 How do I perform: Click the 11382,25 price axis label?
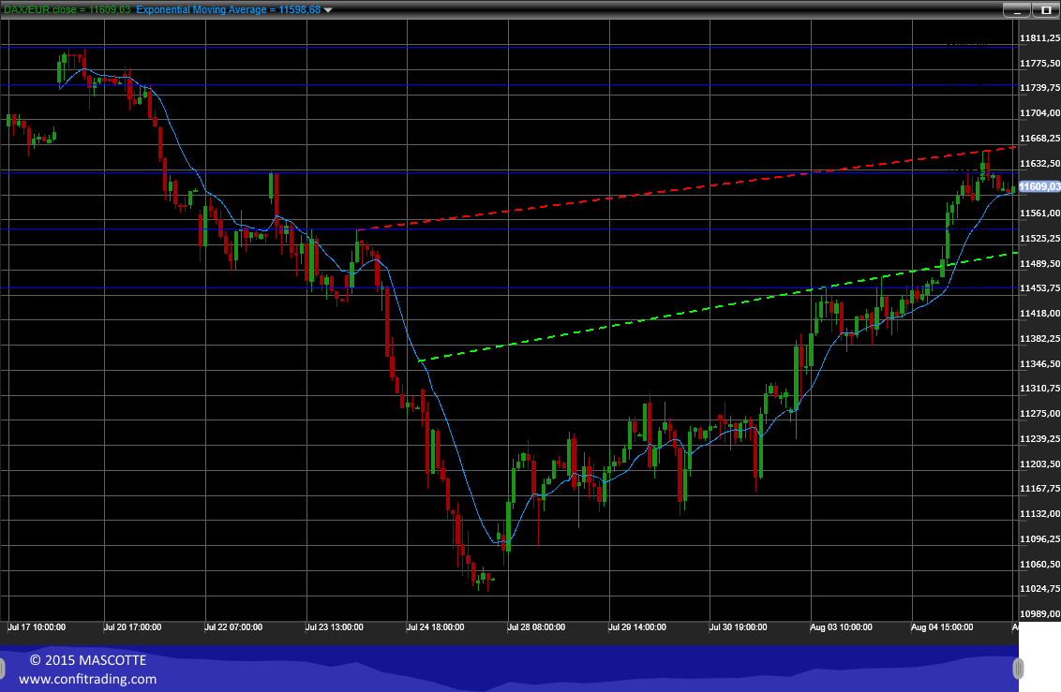pyautogui.click(x=1040, y=339)
